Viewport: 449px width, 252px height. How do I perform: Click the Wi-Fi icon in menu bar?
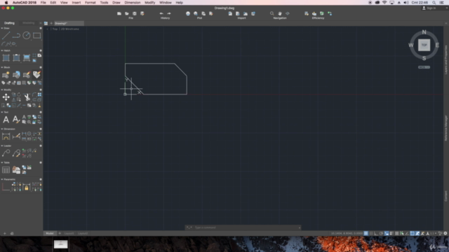click(384, 3)
